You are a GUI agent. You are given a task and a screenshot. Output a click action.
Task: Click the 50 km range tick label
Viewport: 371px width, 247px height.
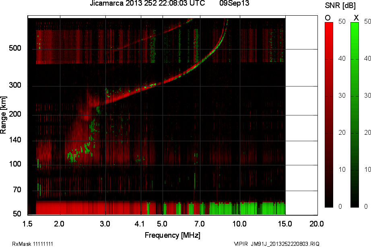17,214
